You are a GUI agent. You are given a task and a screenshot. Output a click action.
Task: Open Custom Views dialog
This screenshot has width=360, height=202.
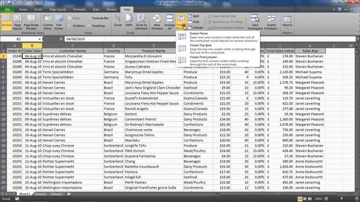coord(47,22)
